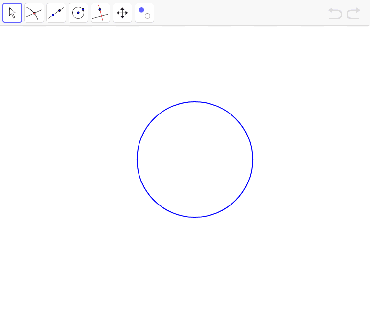Click the topmost point of the blue circle

[195, 102]
